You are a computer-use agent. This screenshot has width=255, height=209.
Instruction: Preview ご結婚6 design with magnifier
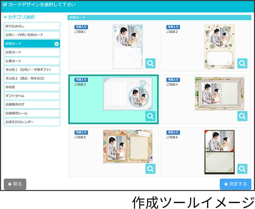click(x=242, y=169)
